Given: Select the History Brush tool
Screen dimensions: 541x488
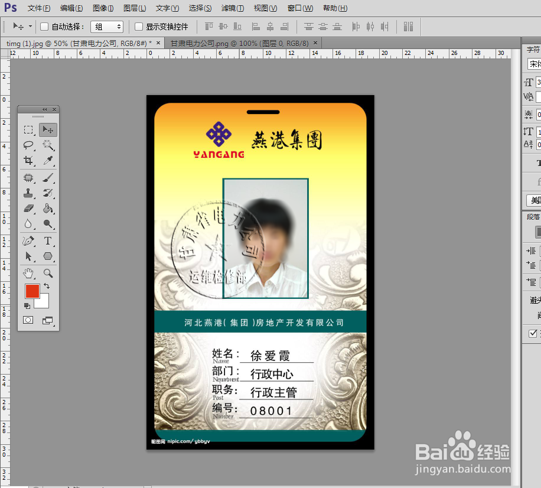Looking at the screenshot, I should pyautogui.click(x=48, y=193).
